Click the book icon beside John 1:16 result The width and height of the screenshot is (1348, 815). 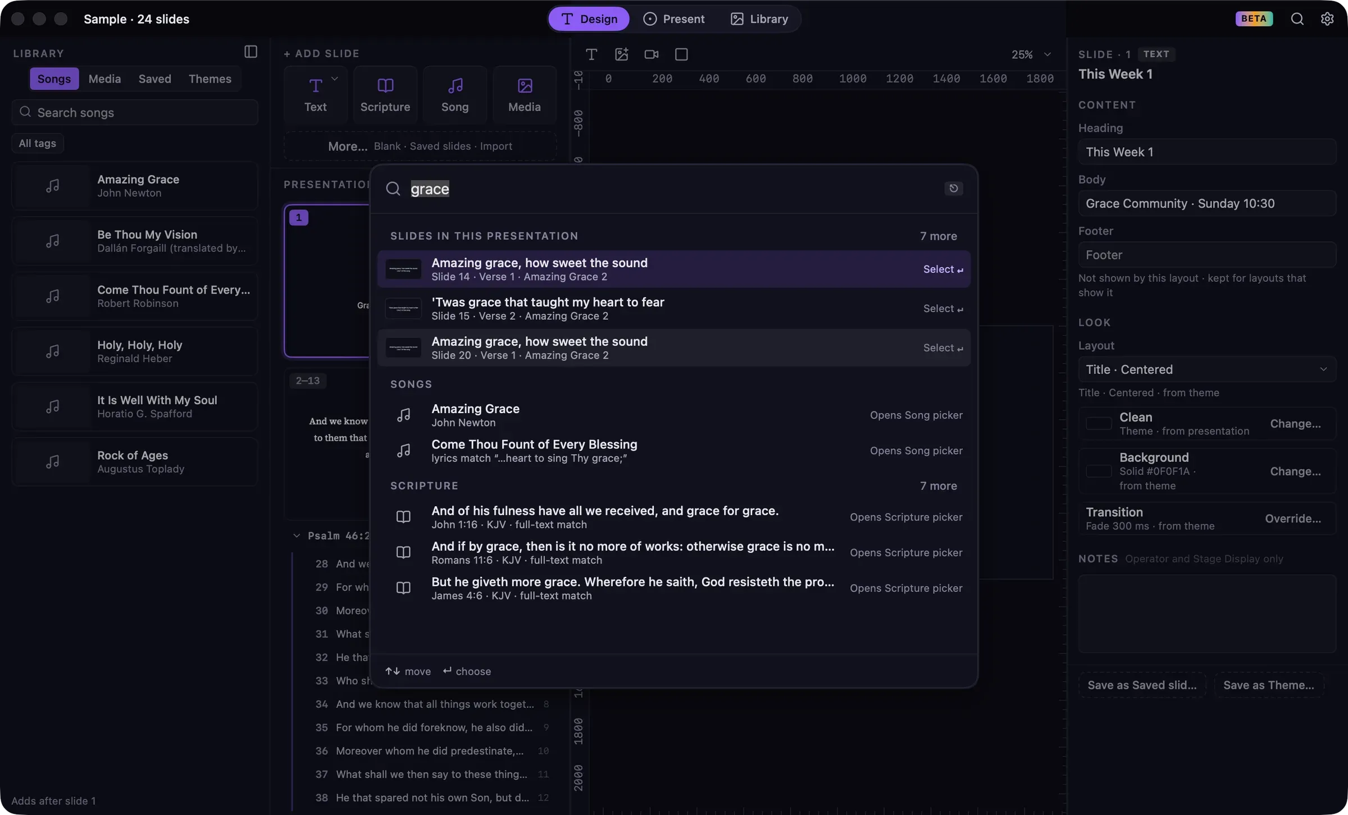coord(403,517)
